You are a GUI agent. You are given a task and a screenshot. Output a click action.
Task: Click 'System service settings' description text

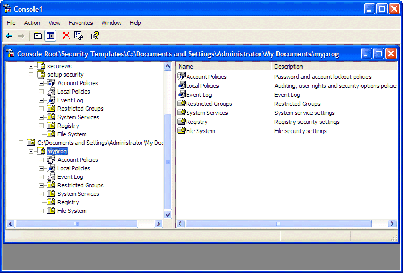tap(305, 113)
